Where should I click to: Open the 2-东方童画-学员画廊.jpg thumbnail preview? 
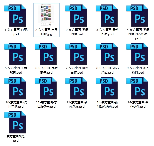click(x=46, y=15)
